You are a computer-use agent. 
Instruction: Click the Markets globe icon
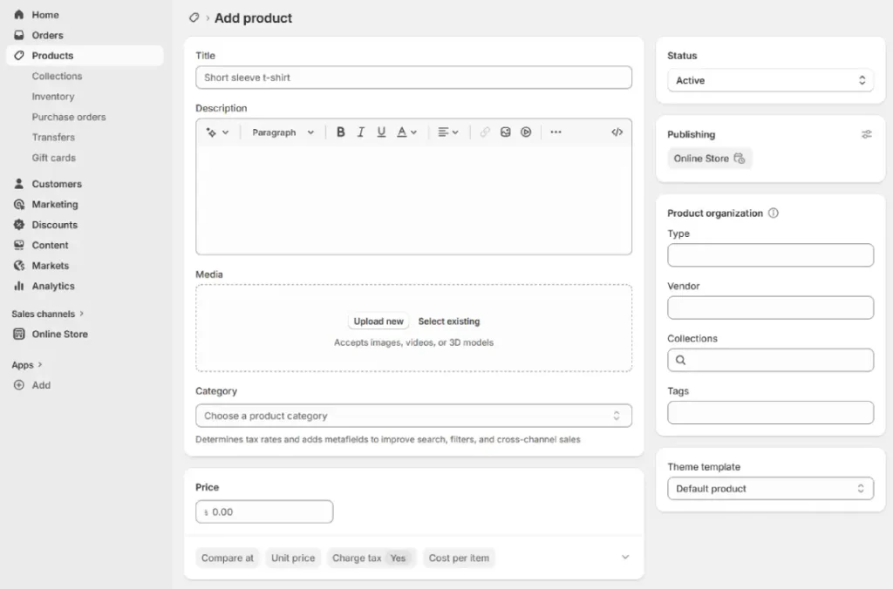click(x=19, y=266)
